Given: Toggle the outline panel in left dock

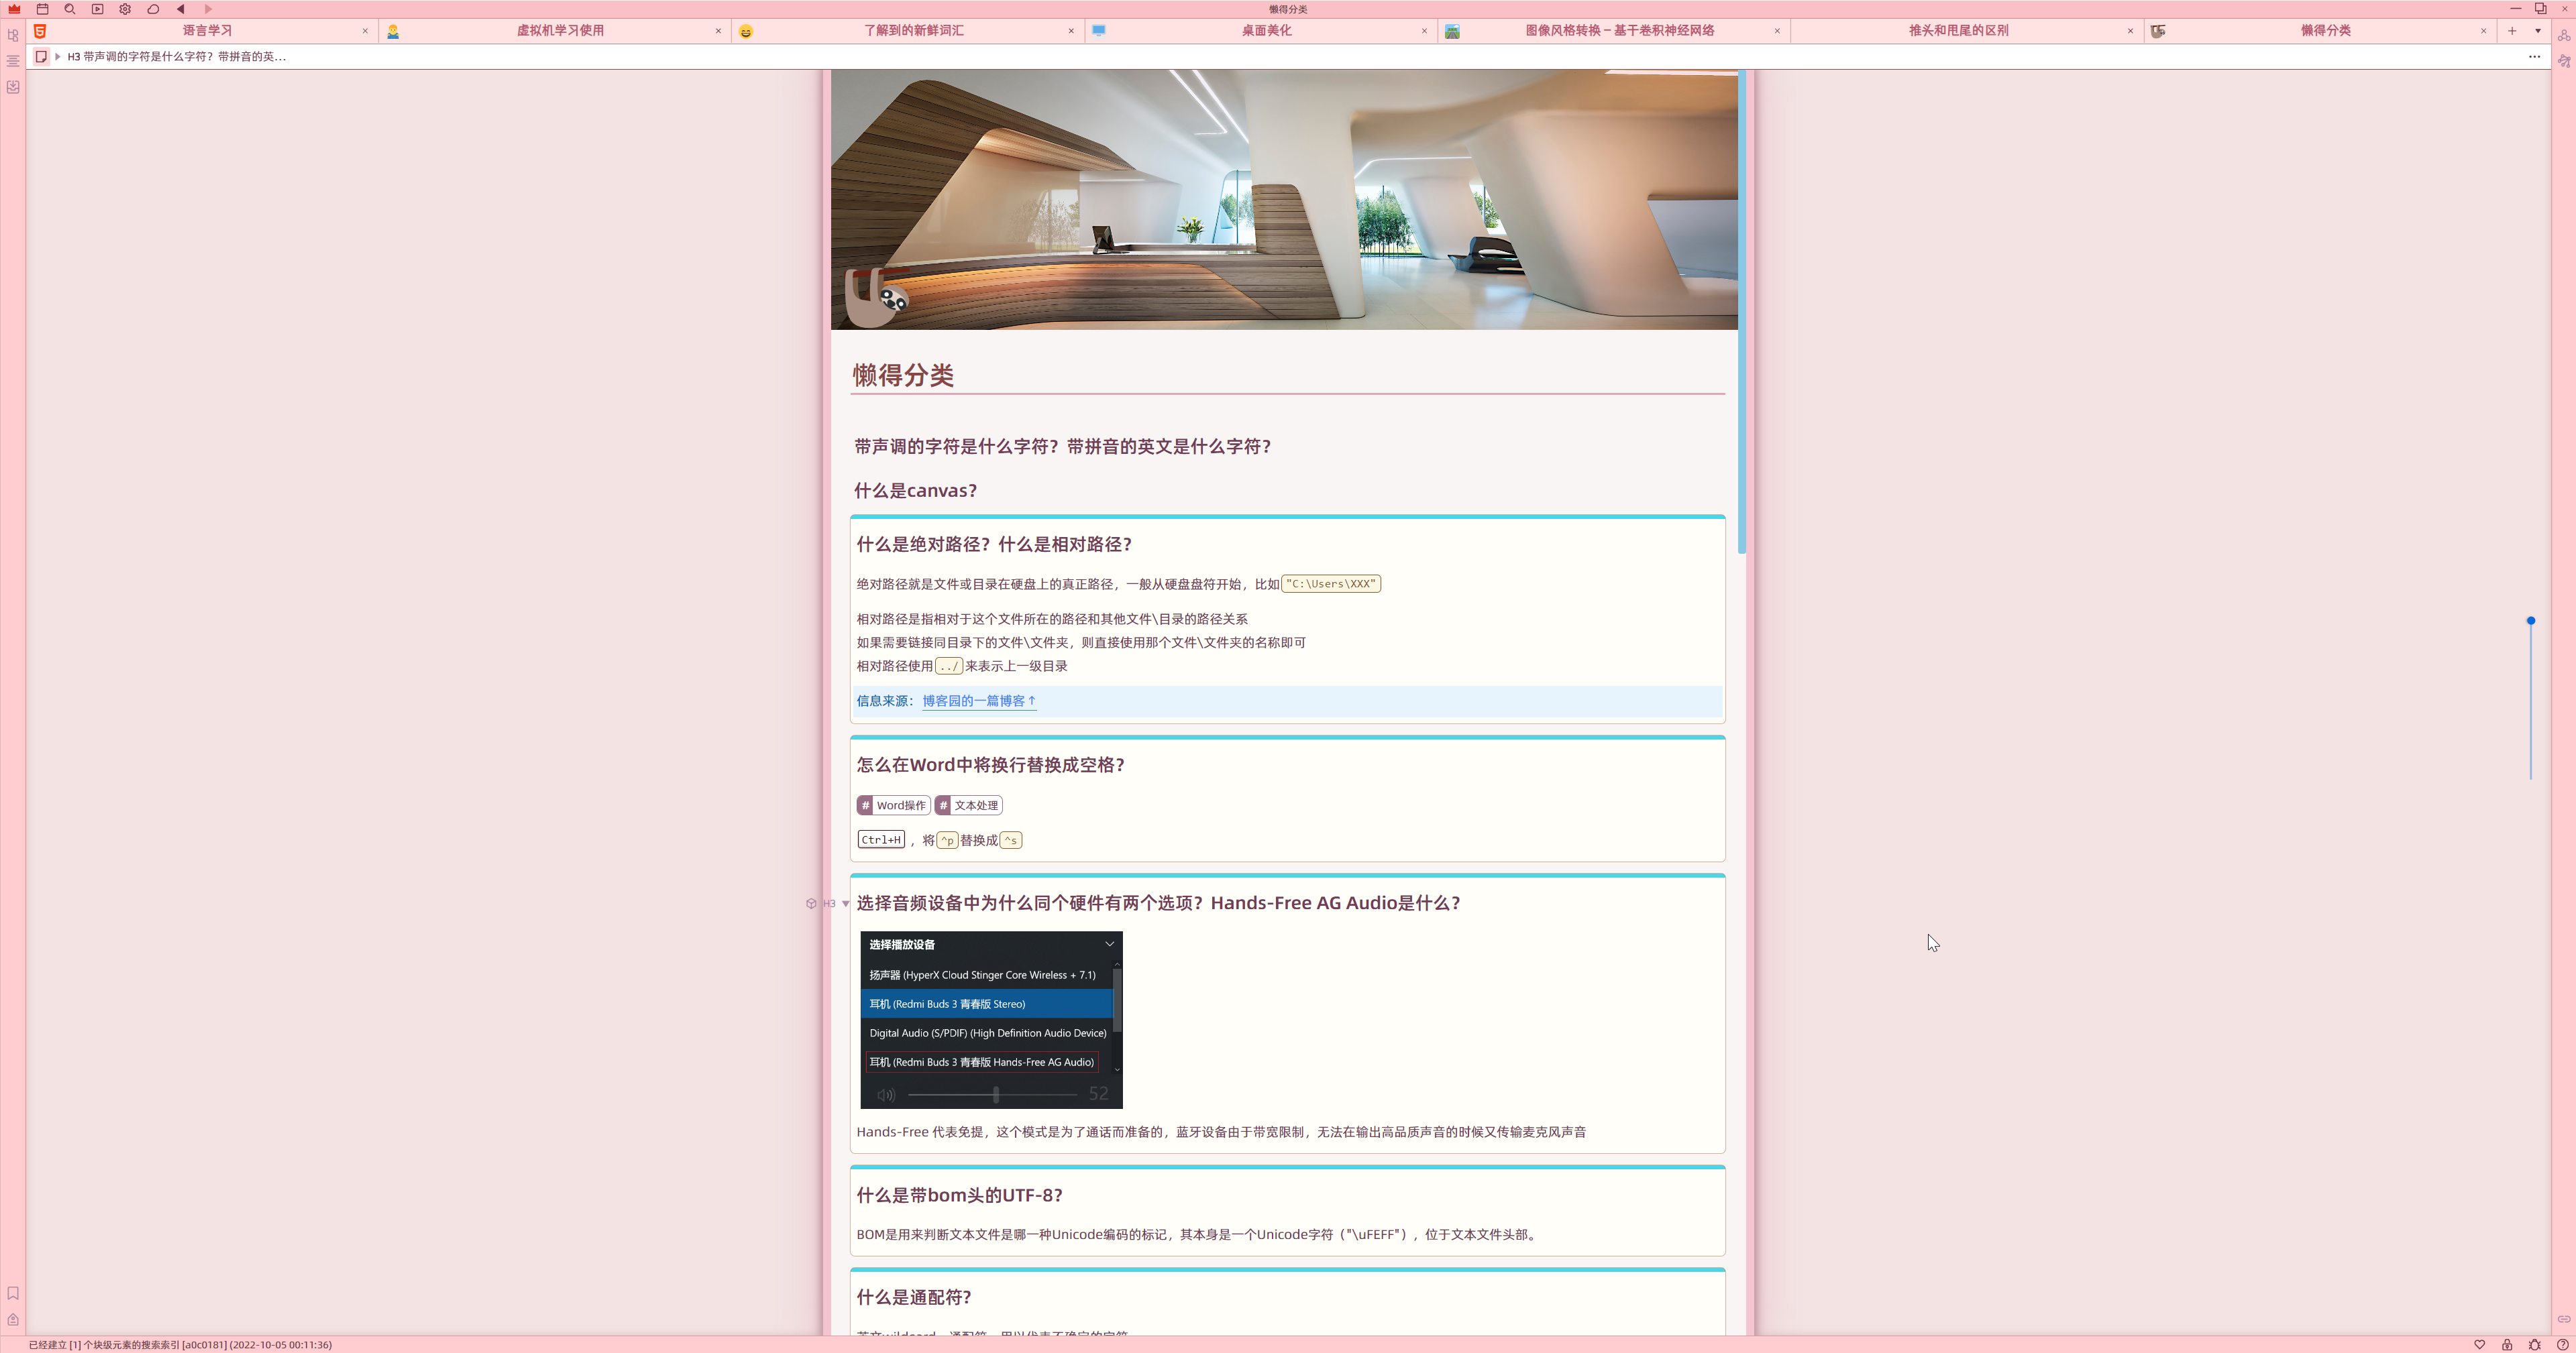Looking at the screenshot, I should (13, 61).
